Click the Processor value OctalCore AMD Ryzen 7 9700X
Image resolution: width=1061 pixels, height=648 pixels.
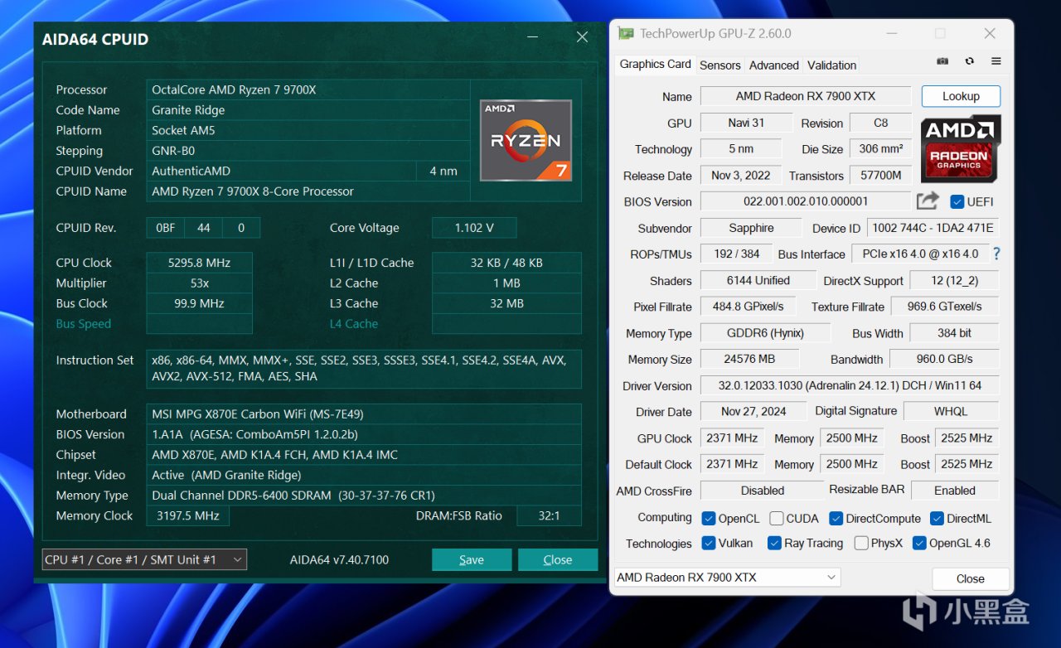pyautogui.click(x=308, y=89)
